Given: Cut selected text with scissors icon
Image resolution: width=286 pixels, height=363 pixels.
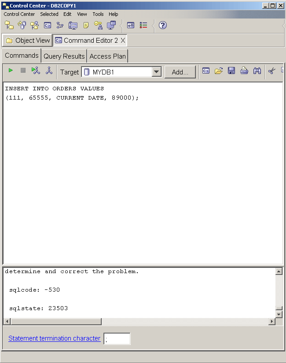Looking at the screenshot, I should point(271,70).
